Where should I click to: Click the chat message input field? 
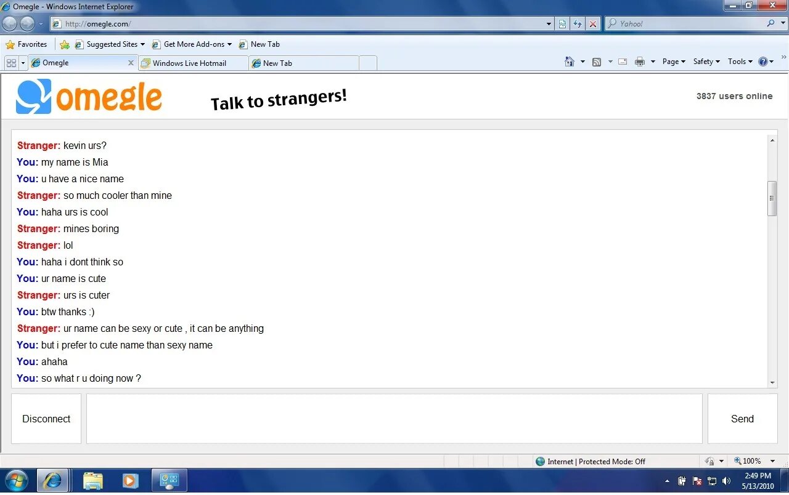394,419
